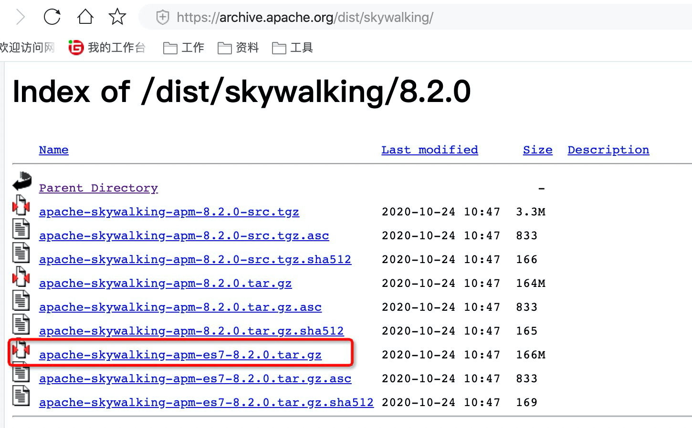Click file icon beside src.tgz.asc
The width and height of the screenshot is (692, 428).
[21, 229]
